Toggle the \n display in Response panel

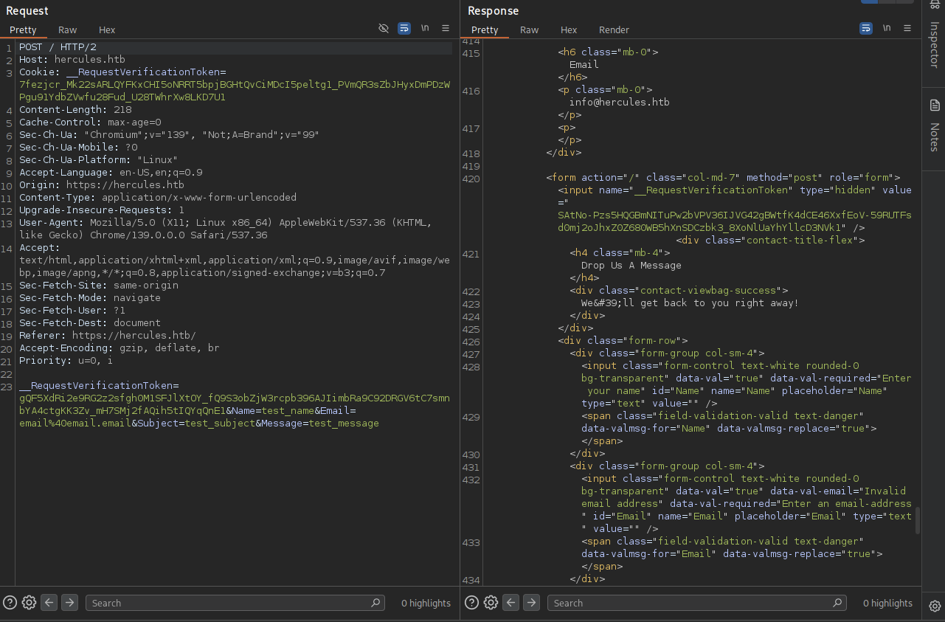tap(887, 28)
